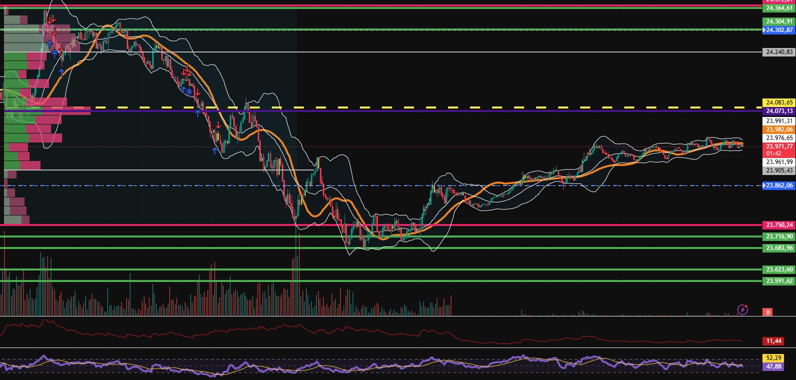Image resolution: width=796 pixels, height=380 pixels.
Task: Select the pink 23.750,24 level label
Action: pyautogui.click(x=779, y=225)
